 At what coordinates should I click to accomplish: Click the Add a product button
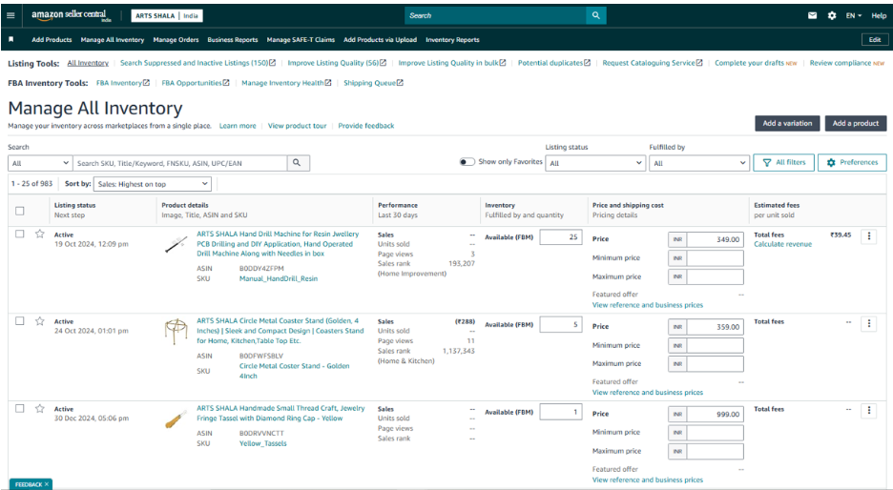pyautogui.click(x=855, y=123)
